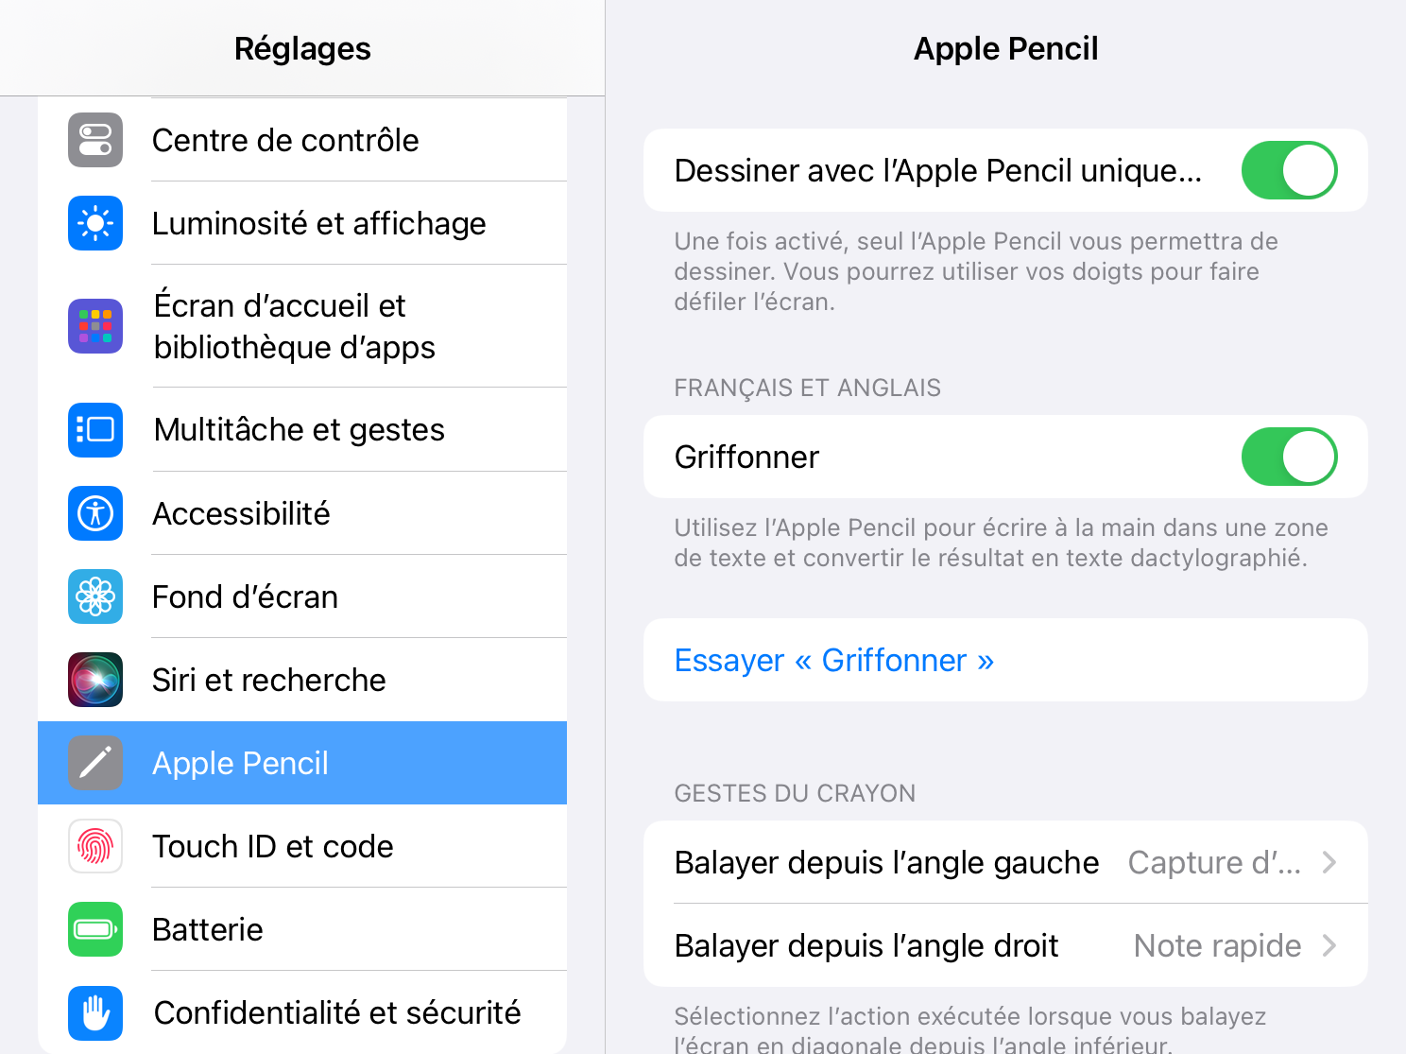Turn off the Griffonner switch
Image resolution: width=1406 pixels, height=1054 pixels.
[1289, 457]
